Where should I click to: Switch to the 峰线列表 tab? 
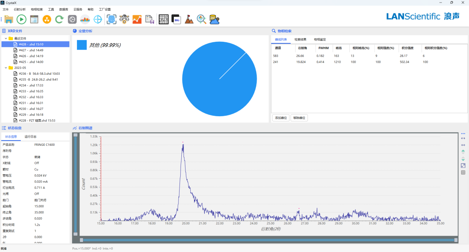coord(281,39)
